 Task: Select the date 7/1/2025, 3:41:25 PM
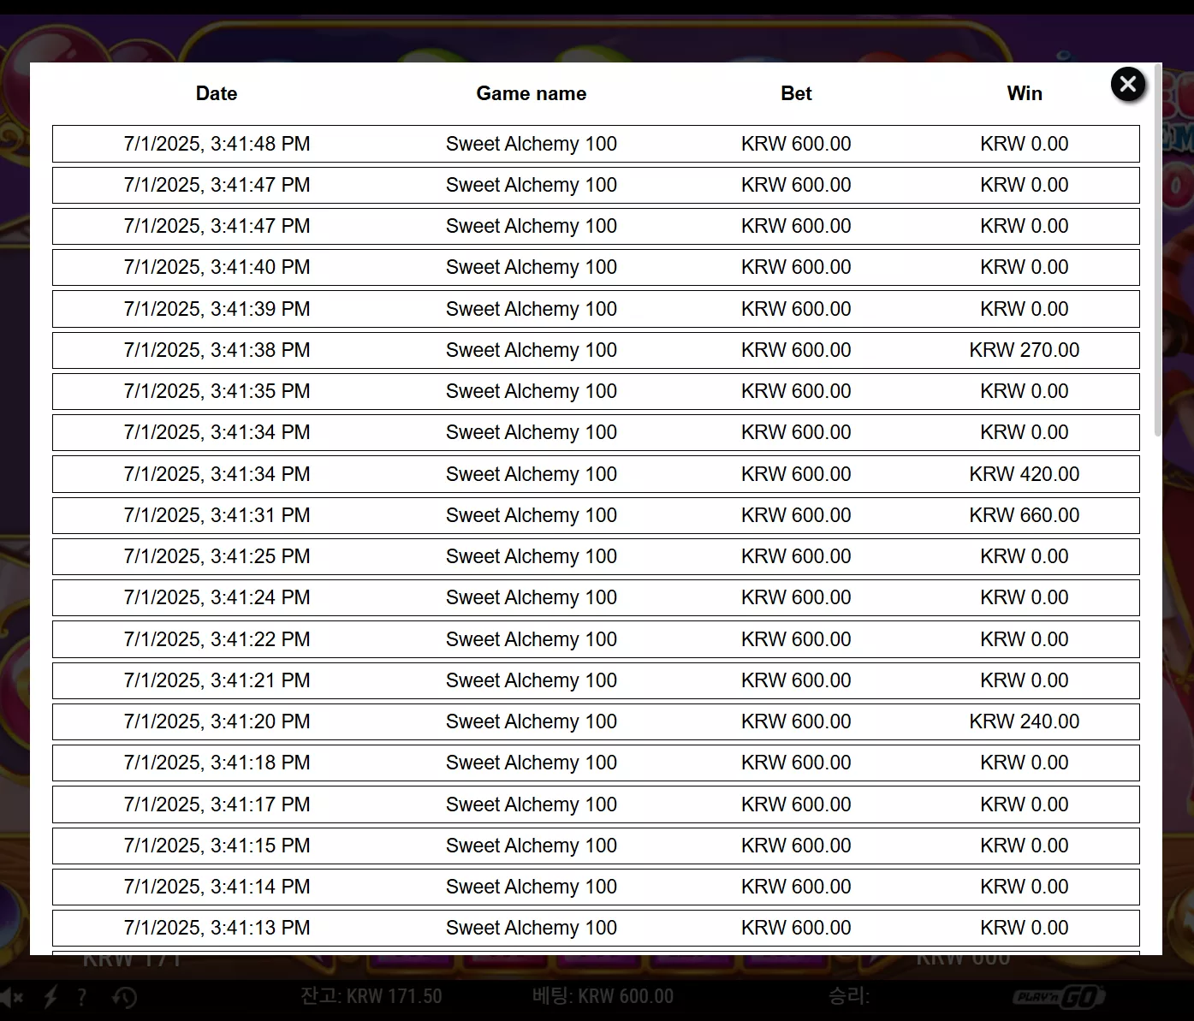217,556
